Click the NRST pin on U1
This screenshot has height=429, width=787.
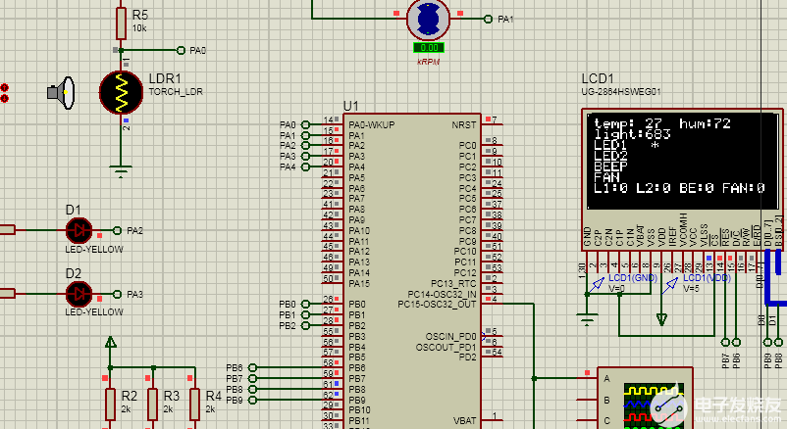463,125
